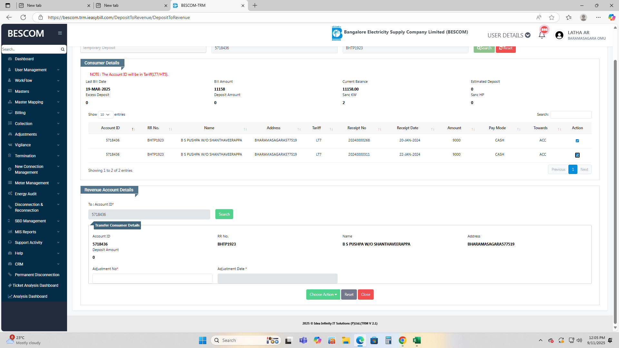Click the Adjustment No input field
This screenshot has height=348, width=619.
click(152, 278)
